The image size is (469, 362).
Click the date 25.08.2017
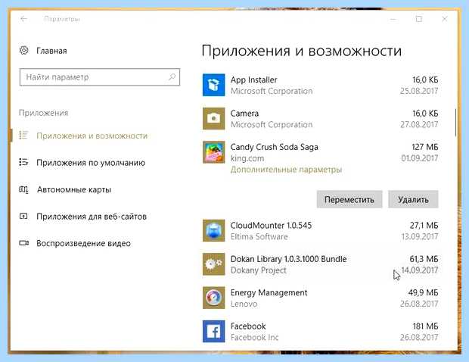(x=419, y=91)
